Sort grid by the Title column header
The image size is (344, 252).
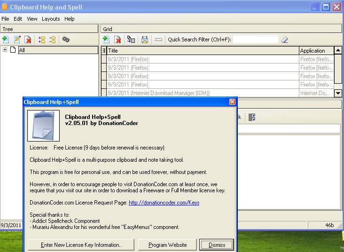(203, 51)
